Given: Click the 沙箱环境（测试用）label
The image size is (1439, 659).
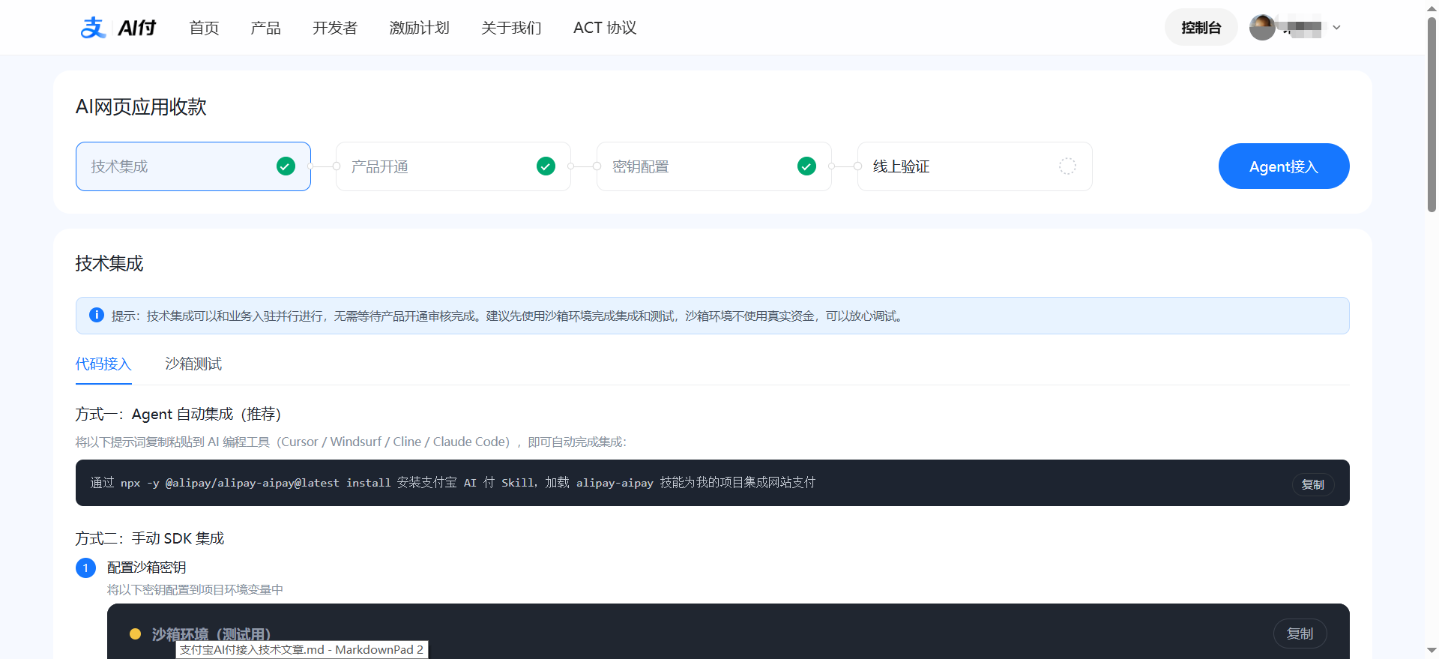Looking at the screenshot, I should coord(211,634).
